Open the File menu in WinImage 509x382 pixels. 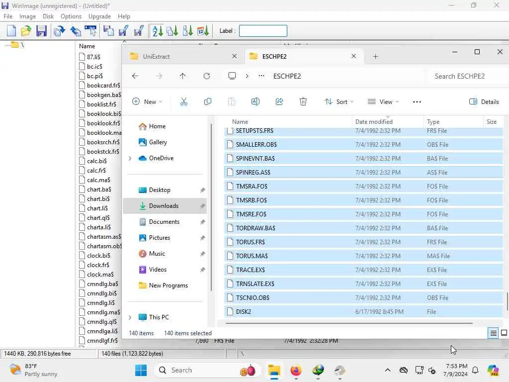[8, 16]
